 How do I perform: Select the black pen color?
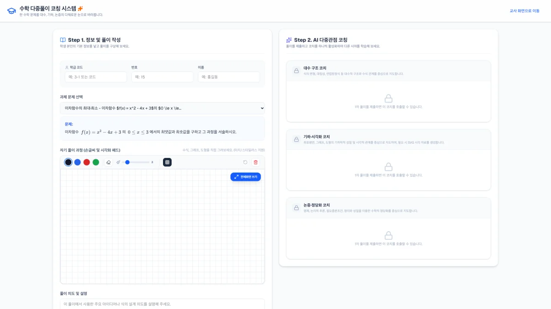pos(68,162)
